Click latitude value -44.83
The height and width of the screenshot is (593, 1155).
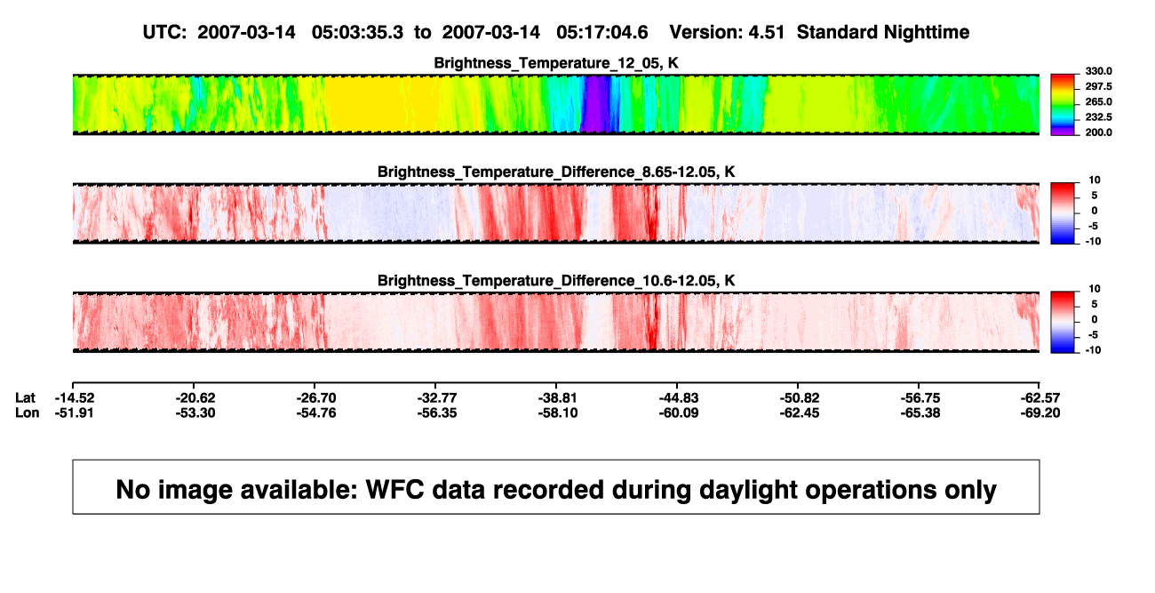pos(679,398)
